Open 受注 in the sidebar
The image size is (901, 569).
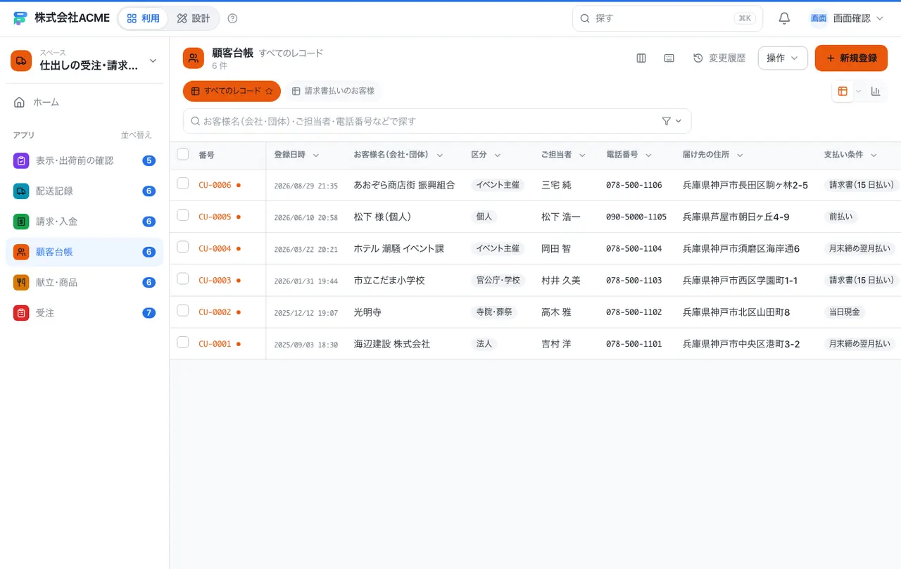pos(84,313)
